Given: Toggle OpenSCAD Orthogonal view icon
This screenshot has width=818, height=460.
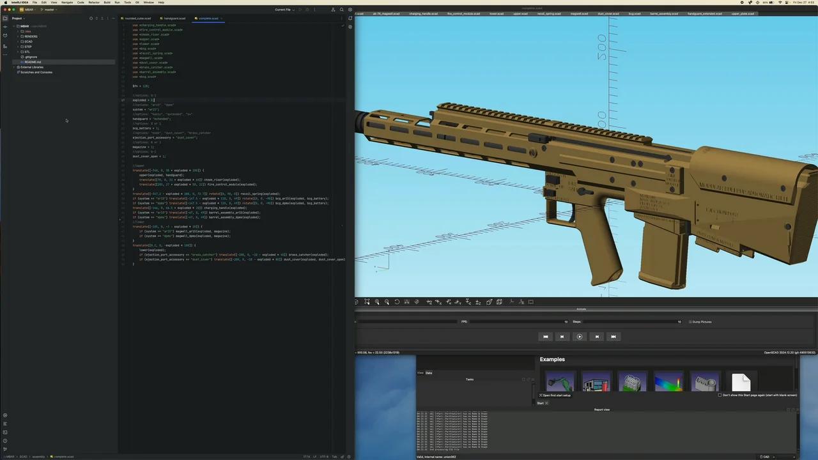Looking at the screenshot, I should (499, 302).
